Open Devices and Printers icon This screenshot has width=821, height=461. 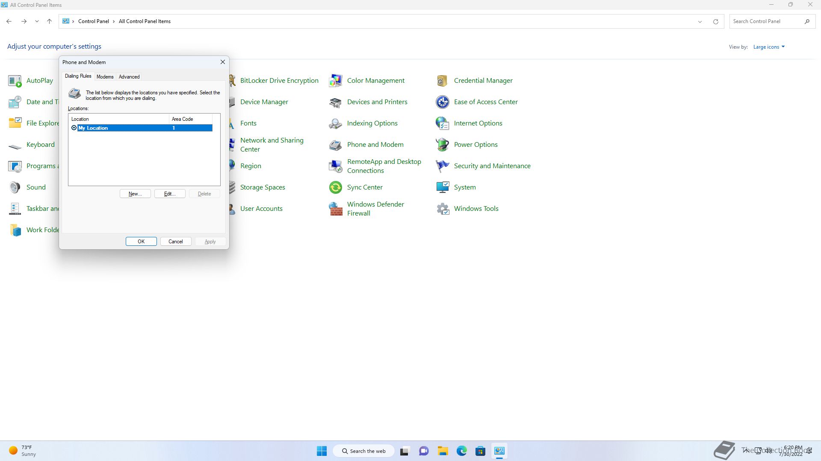pos(336,102)
